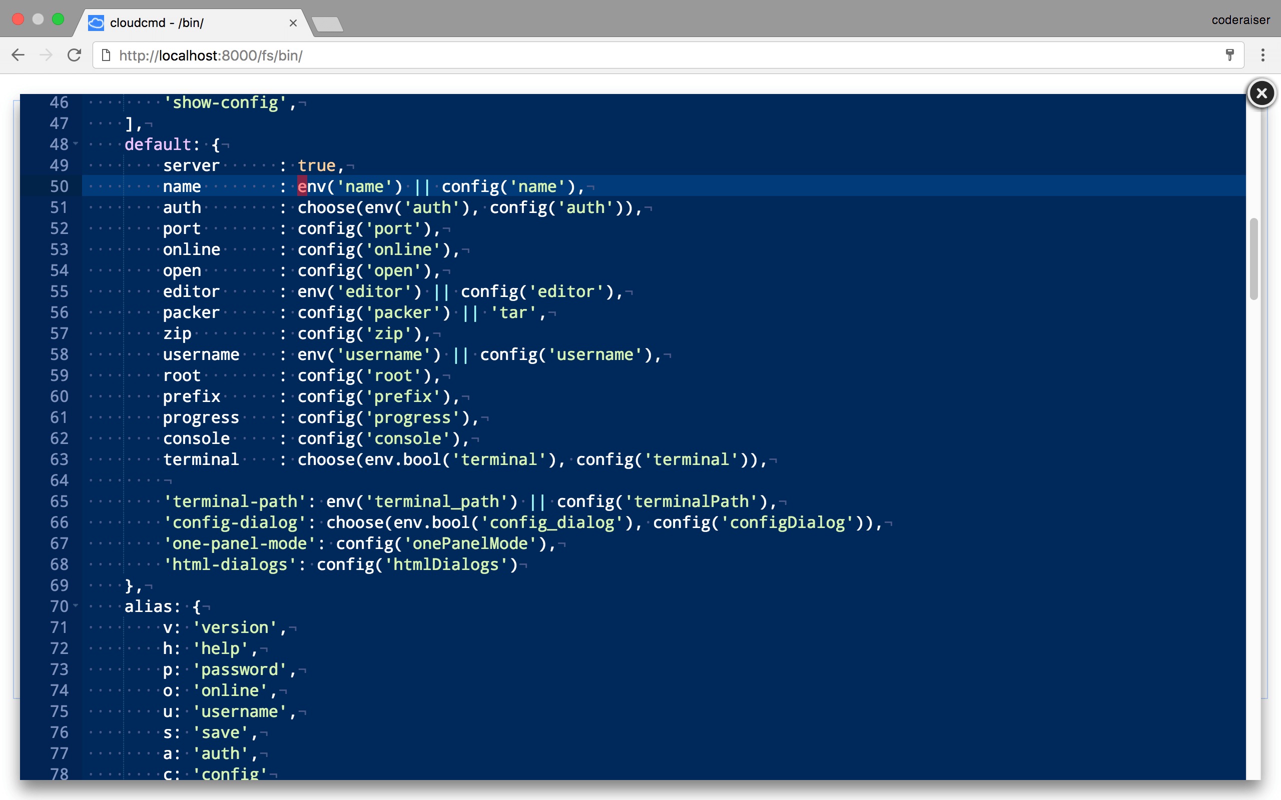Click the browser forward arrow
This screenshot has height=800, width=1281.
click(x=46, y=55)
